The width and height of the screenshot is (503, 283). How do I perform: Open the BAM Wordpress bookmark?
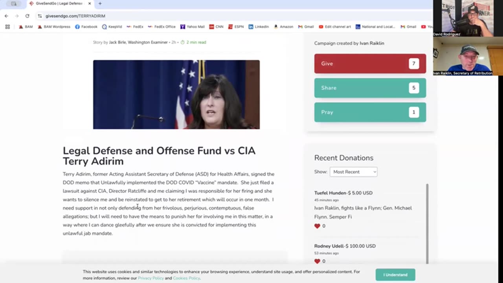coord(54,27)
